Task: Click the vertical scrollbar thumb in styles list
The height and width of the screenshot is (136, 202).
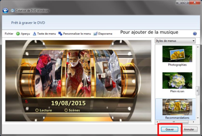Action: point(198,91)
